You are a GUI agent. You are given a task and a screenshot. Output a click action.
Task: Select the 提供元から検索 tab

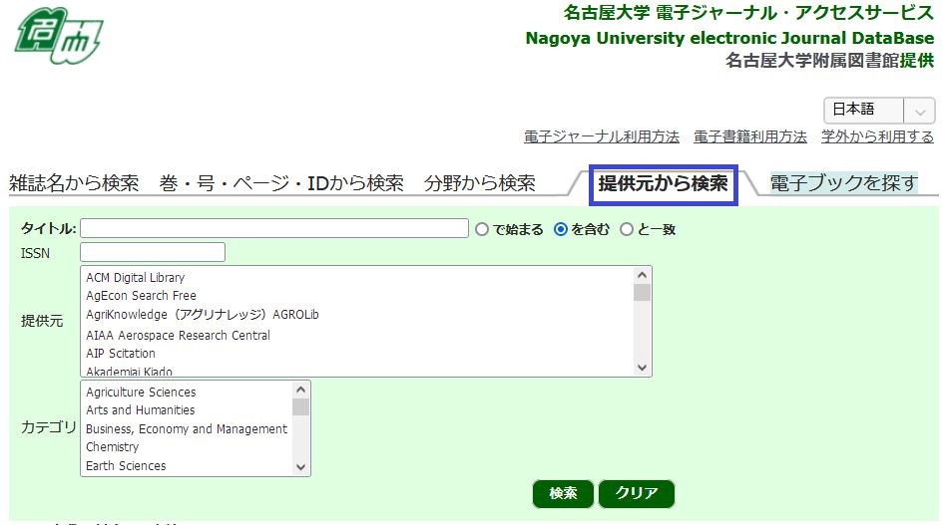click(x=664, y=184)
